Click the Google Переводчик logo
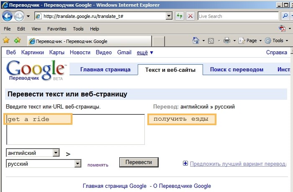 tap(36, 70)
